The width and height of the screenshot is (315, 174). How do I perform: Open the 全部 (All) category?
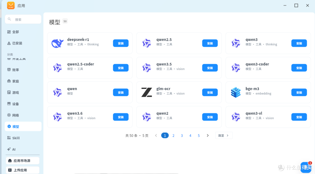point(23,32)
